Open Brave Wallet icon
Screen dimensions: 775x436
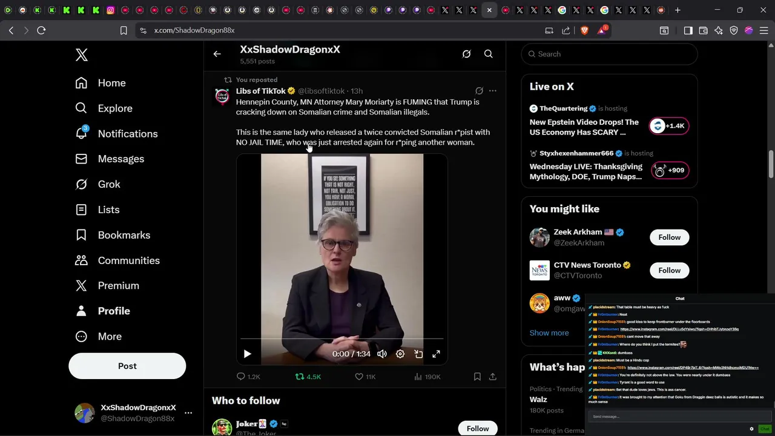pos(703,30)
